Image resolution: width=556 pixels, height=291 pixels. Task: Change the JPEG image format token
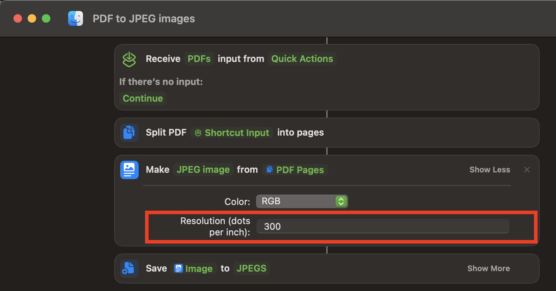(203, 170)
